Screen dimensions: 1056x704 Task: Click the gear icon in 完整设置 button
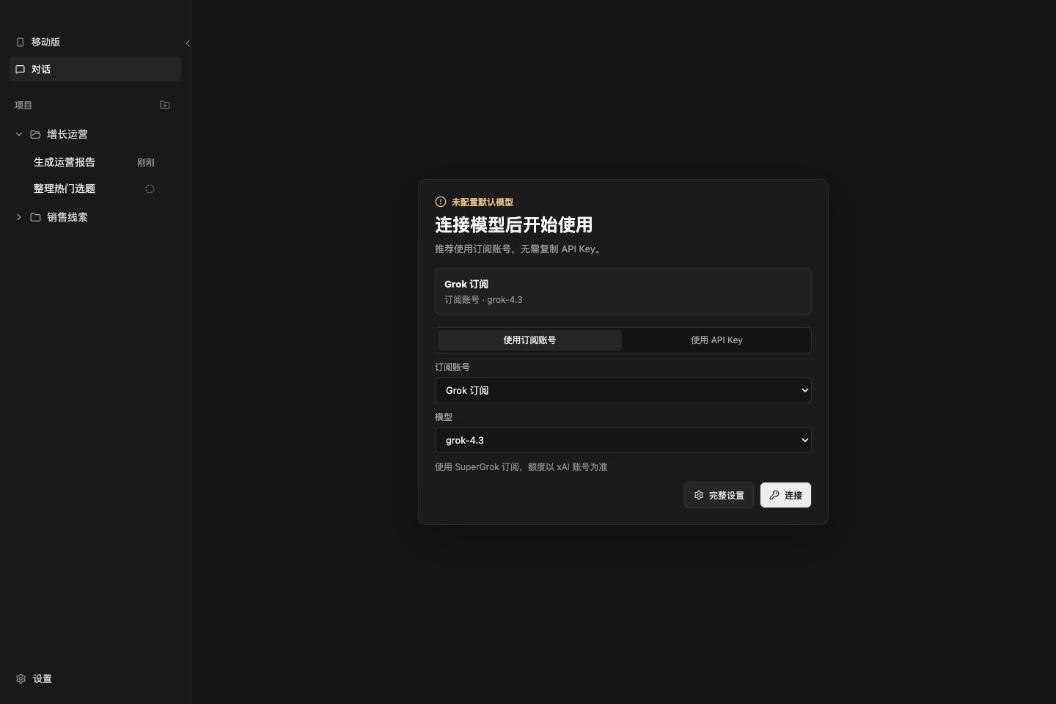tap(699, 495)
